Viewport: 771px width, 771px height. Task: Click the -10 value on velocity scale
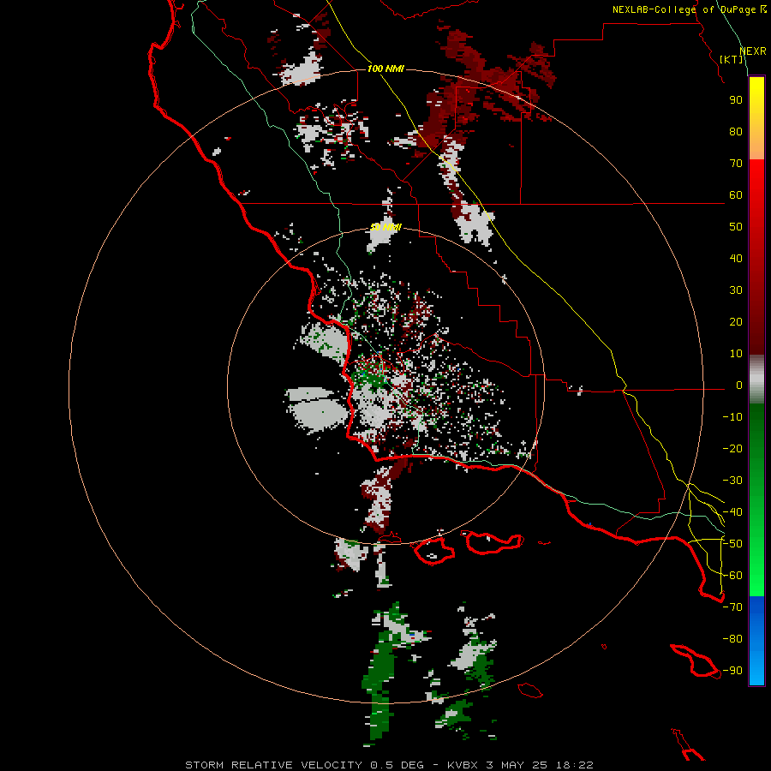click(x=732, y=417)
